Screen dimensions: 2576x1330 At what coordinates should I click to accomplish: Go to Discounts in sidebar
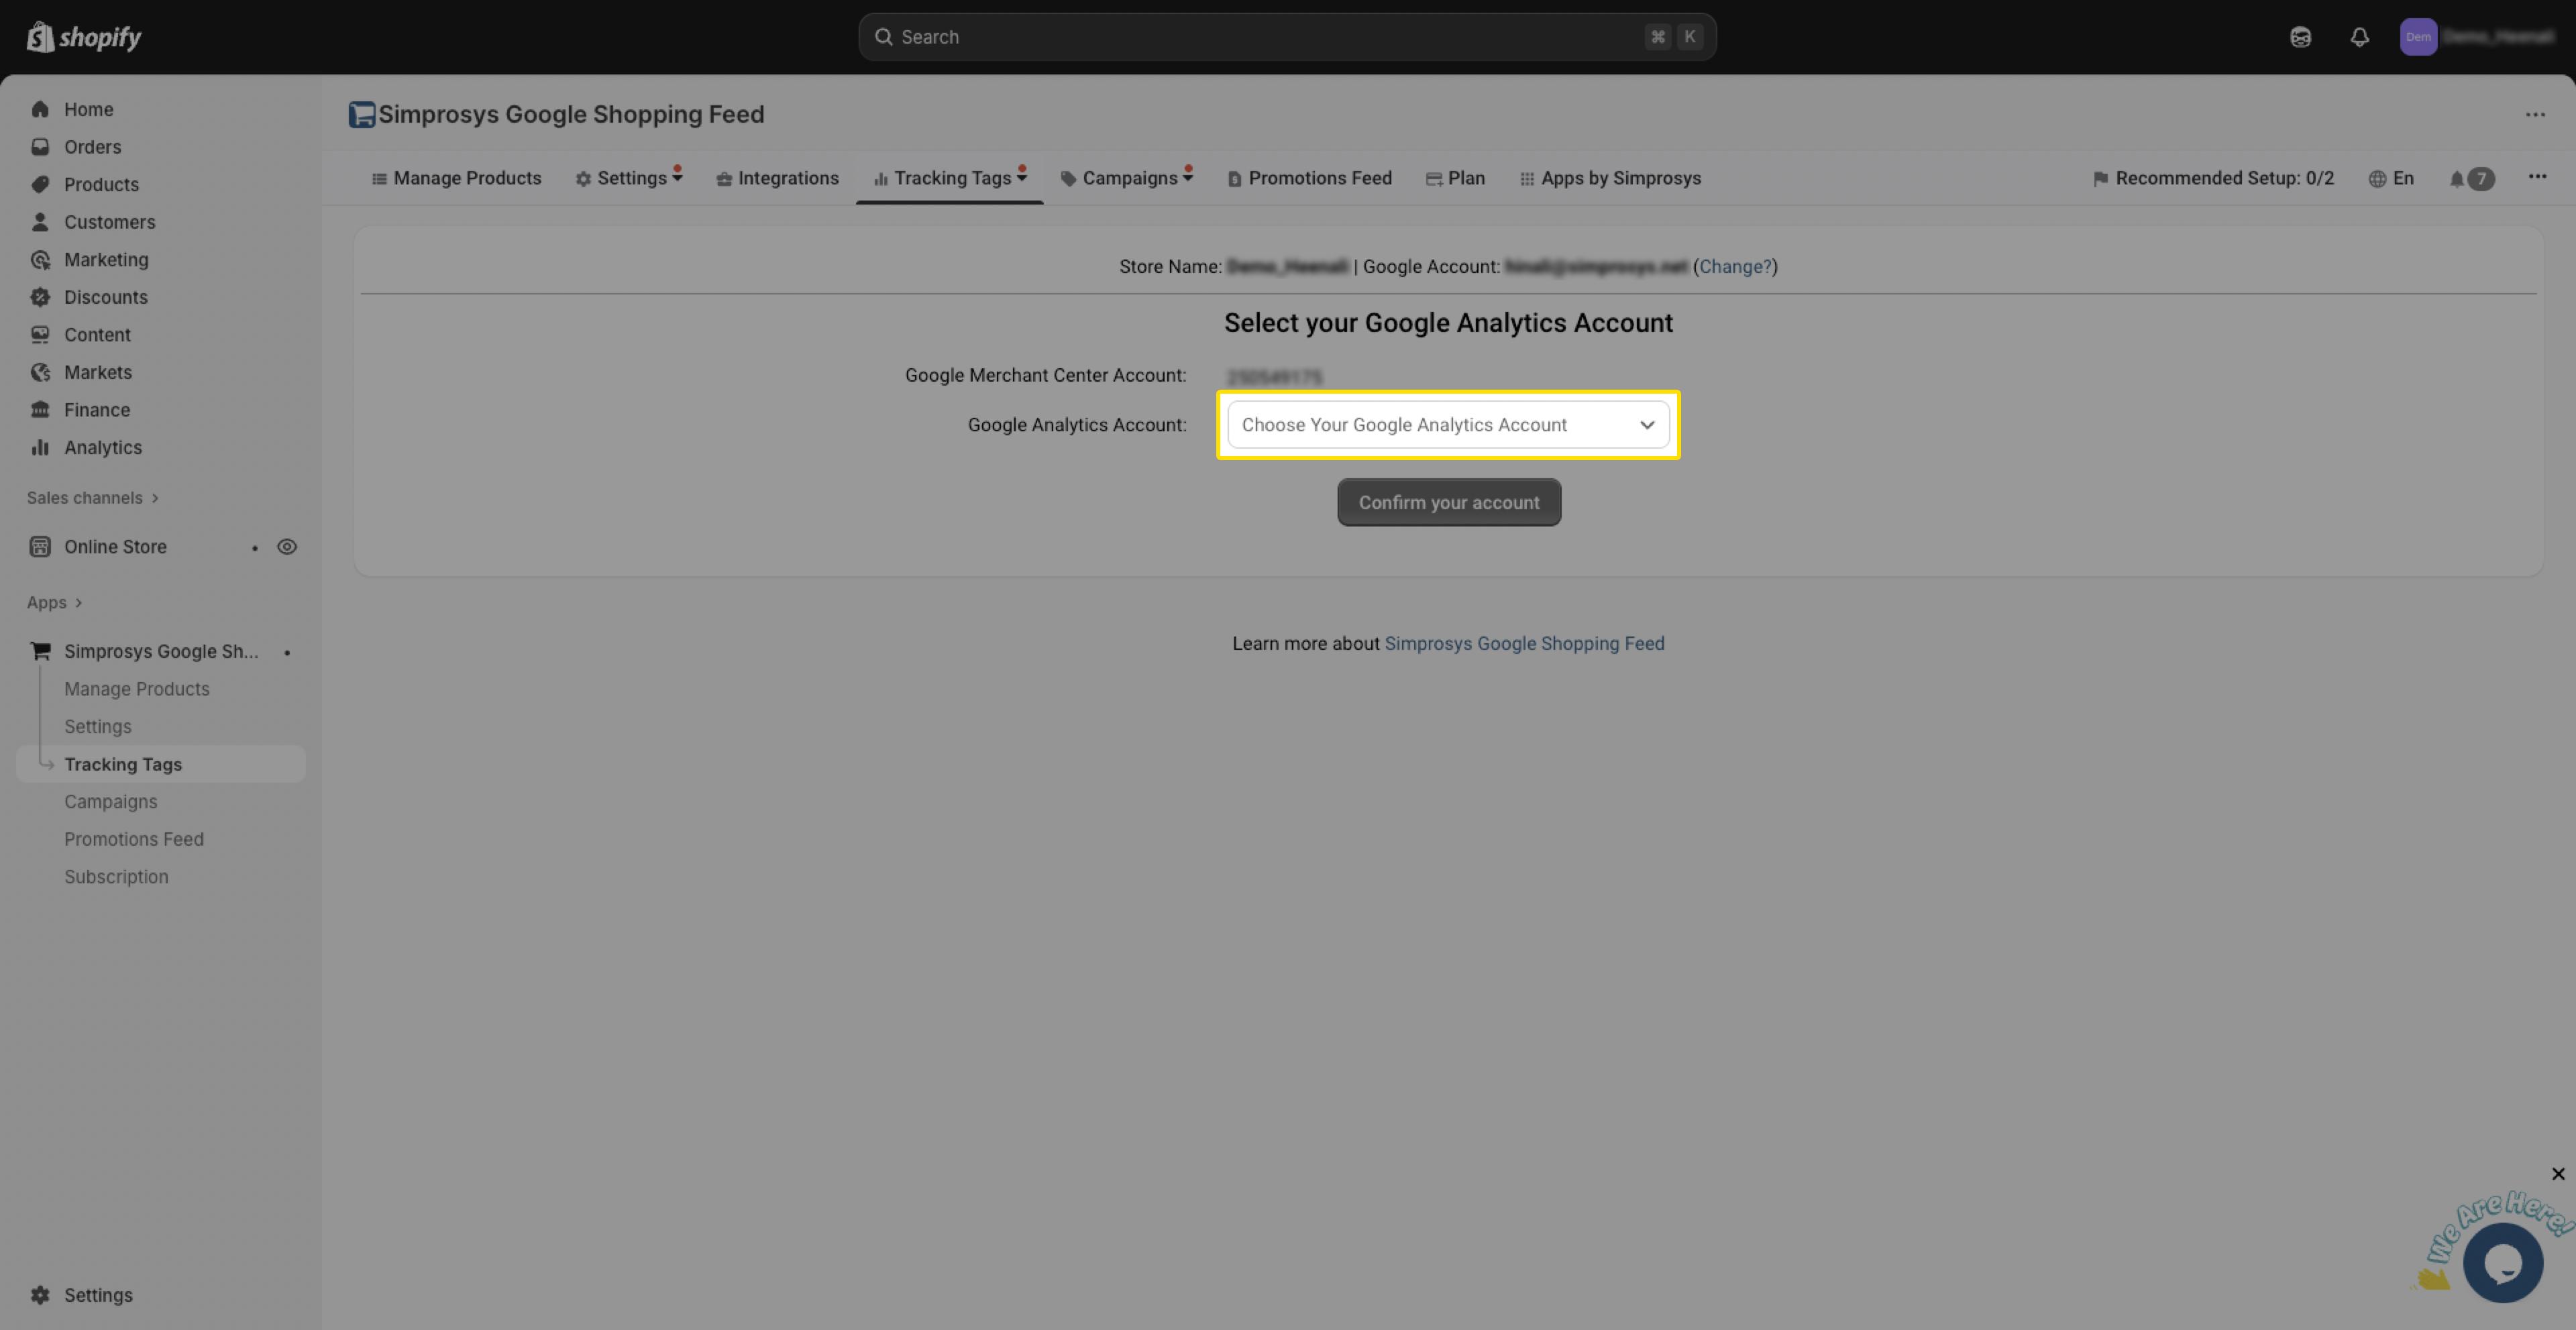(105, 297)
